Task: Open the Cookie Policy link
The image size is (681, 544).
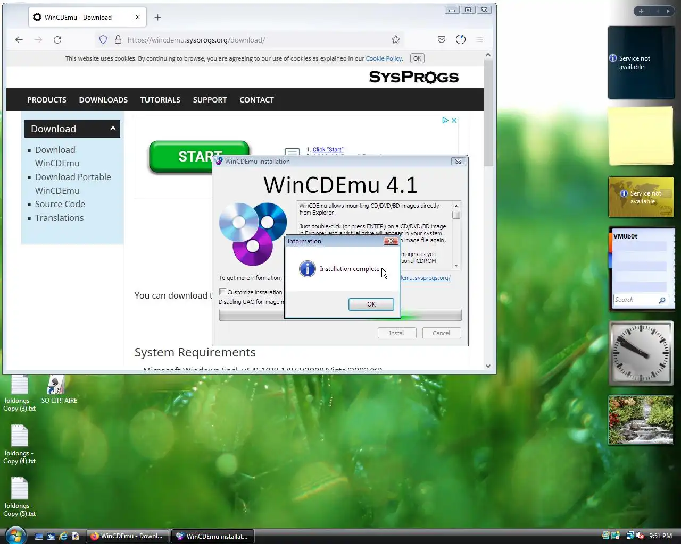Action: 384,58
